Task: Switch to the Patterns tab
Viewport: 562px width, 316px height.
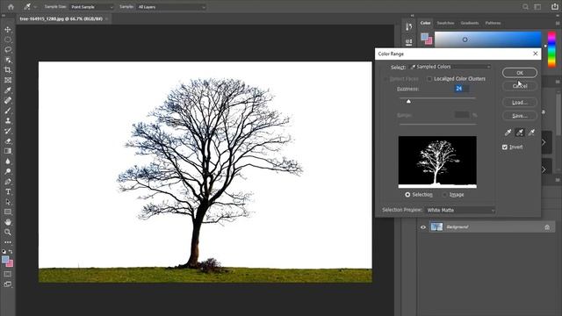Action: (x=493, y=23)
